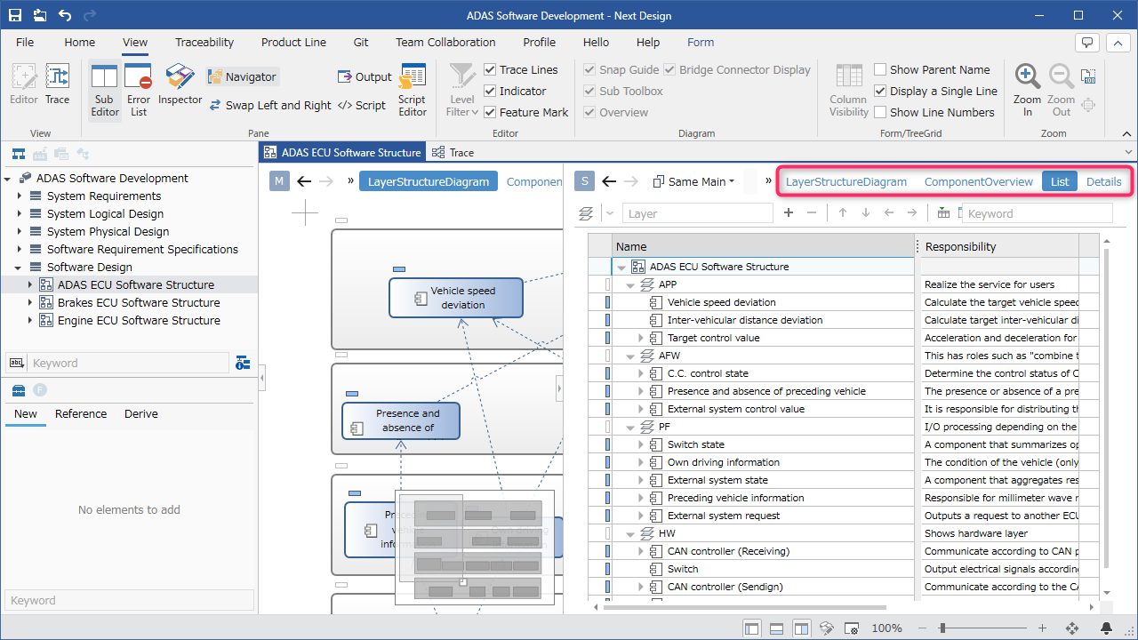Click the Layer type input field
1138x640 pixels.
[x=698, y=213]
